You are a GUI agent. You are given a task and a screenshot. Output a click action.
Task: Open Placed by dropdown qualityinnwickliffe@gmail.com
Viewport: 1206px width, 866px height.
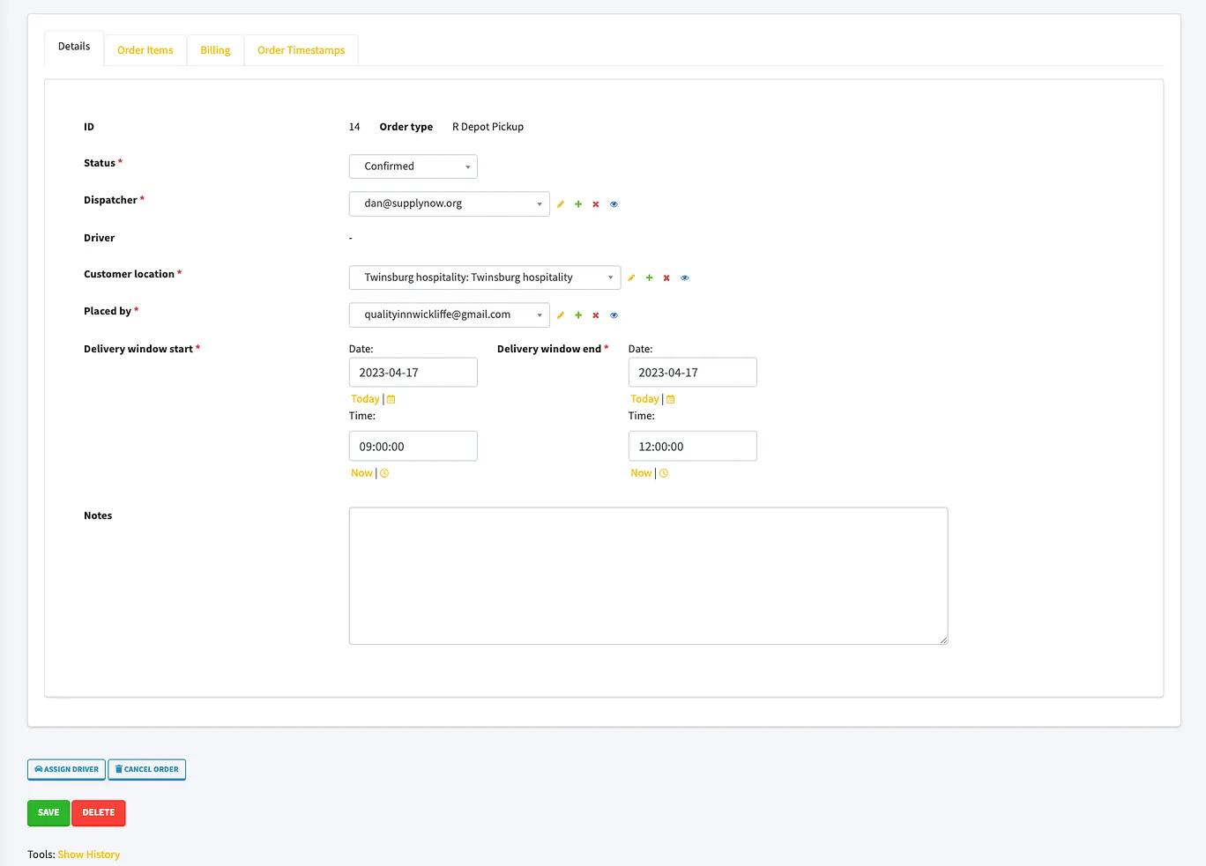click(x=450, y=315)
